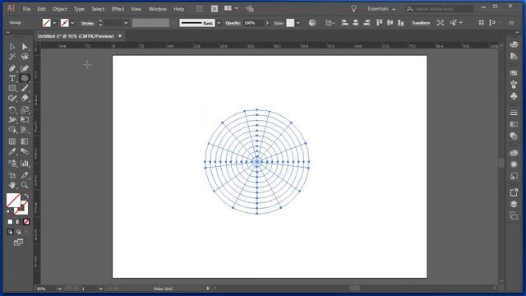Viewport: 526px width, 296px height.
Task: Set color mode to None
Action: coord(26,222)
